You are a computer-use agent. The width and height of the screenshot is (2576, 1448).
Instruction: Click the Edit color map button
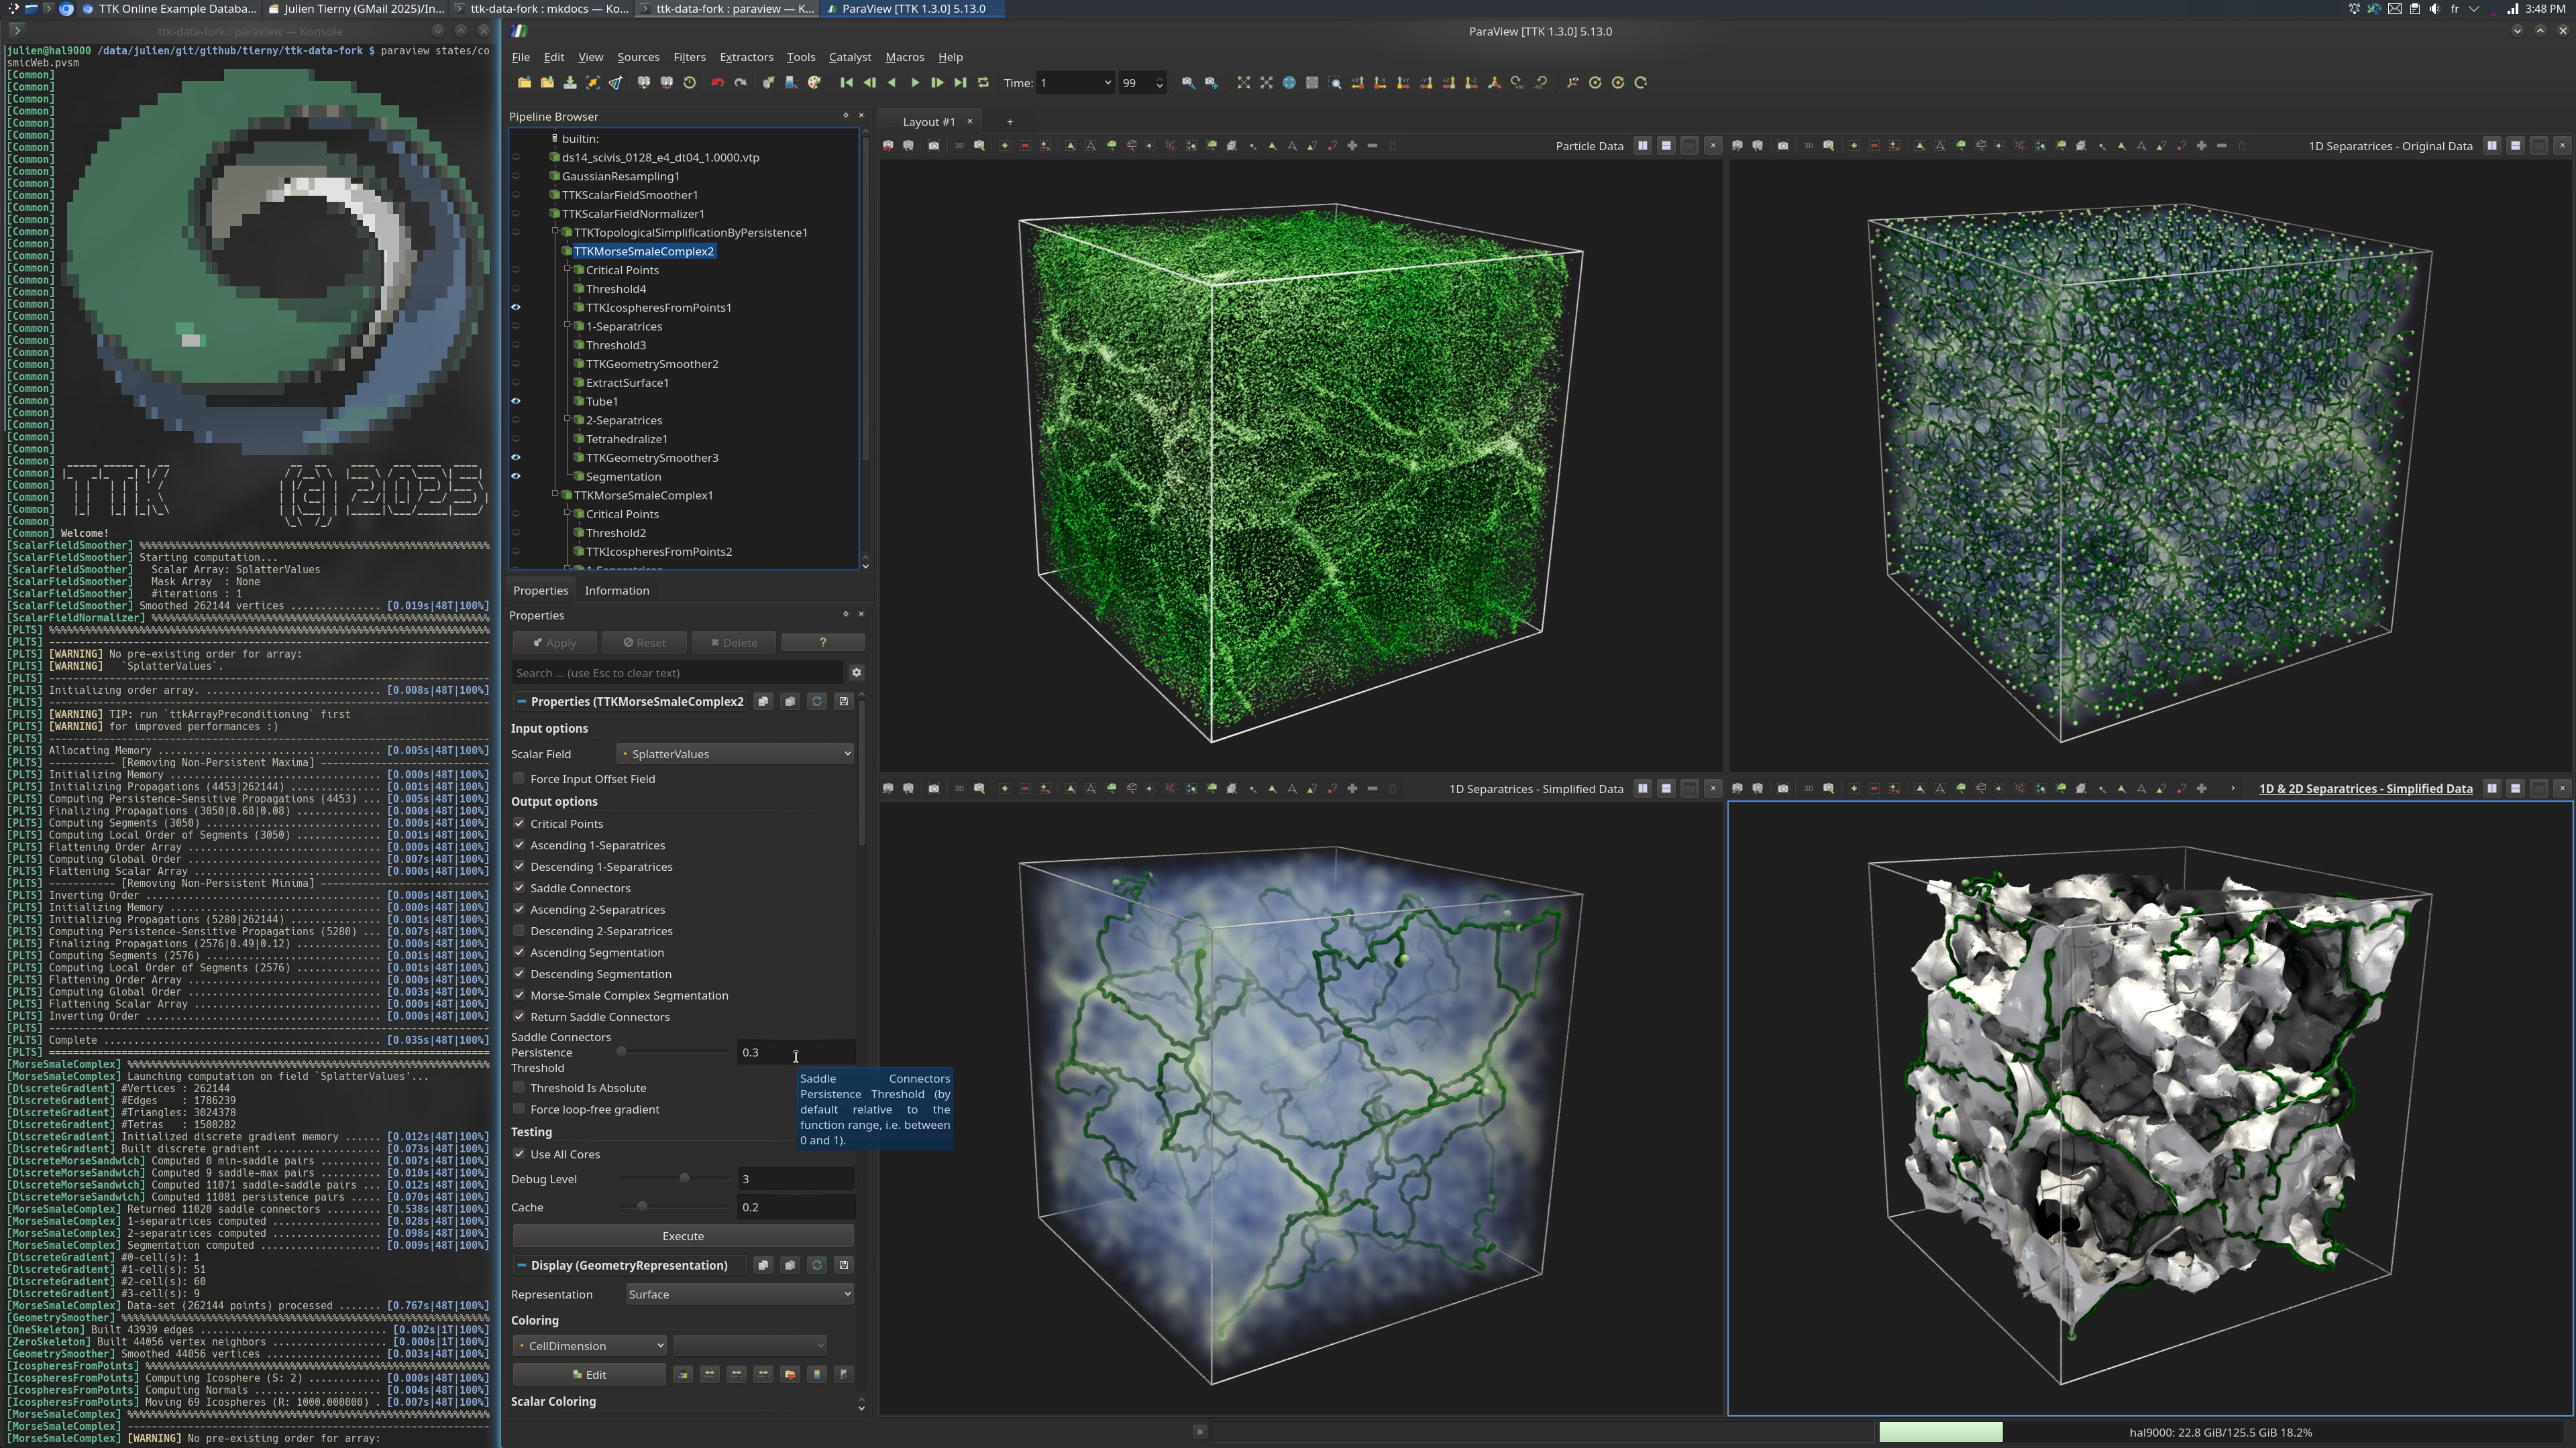coord(589,1375)
